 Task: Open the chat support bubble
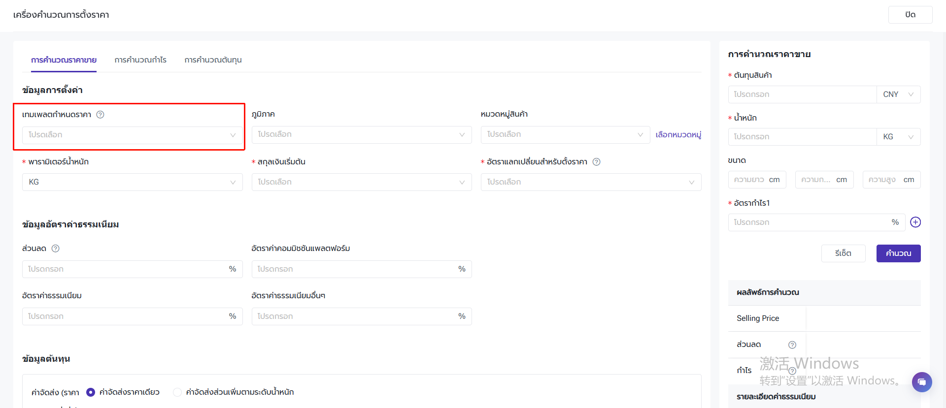coord(921,382)
